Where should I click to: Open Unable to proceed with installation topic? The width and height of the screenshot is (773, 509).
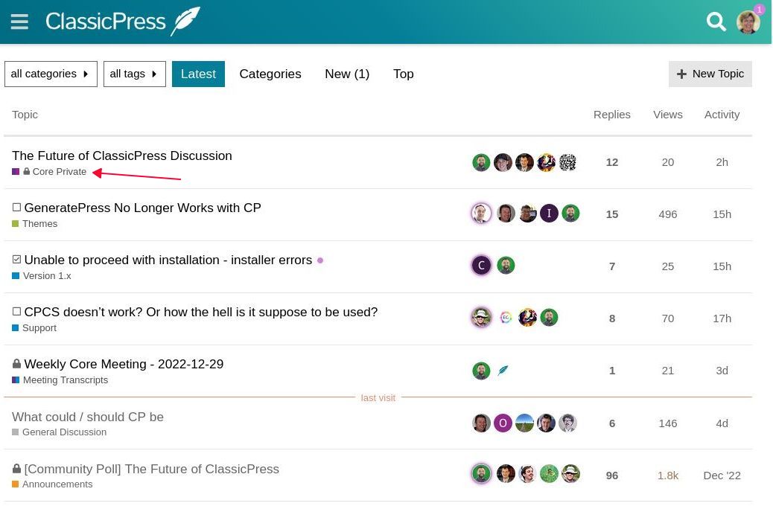click(168, 260)
